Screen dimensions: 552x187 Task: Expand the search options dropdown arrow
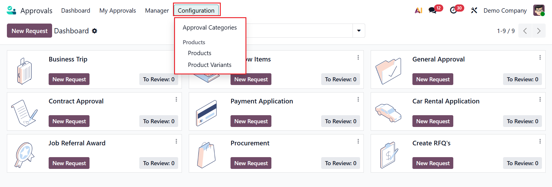(359, 31)
